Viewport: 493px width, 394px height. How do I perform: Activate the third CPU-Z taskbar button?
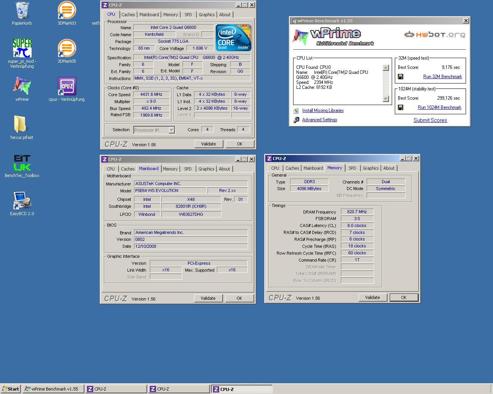pyautogui.click(x=242, y=389)
